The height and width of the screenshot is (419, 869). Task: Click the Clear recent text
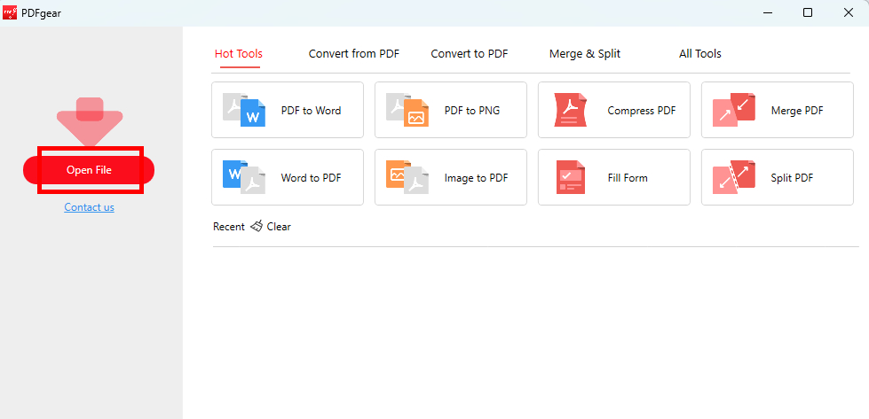coord(279,227)
